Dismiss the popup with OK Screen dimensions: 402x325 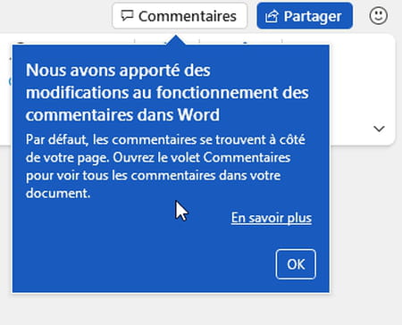coord(296,264)
